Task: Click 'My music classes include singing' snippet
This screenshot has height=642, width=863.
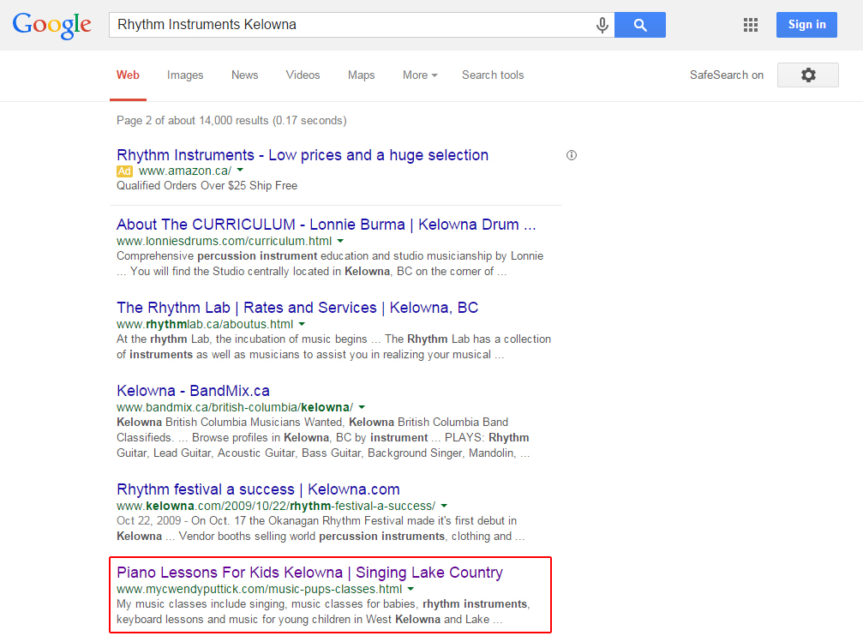Action: 323,612
